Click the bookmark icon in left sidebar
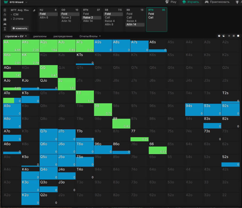This screenshot has height=208, width=242. pyautogui.click(x=5, y=10)
